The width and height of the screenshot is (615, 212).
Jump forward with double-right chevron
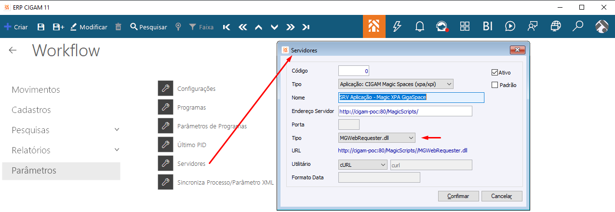290,27
